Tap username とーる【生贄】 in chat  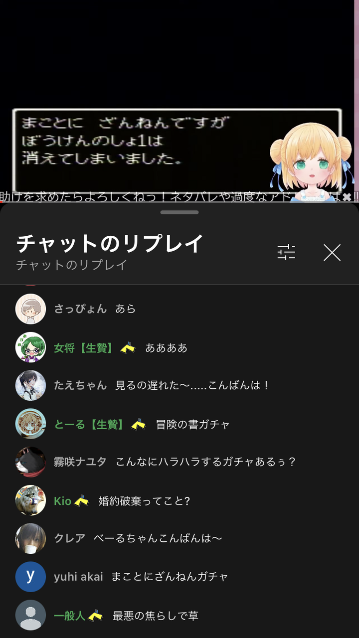point(90,424)
